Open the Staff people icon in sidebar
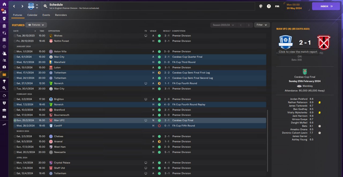This screenshot has width=343, height=177. pyautogui.click(x=4, y=60)
